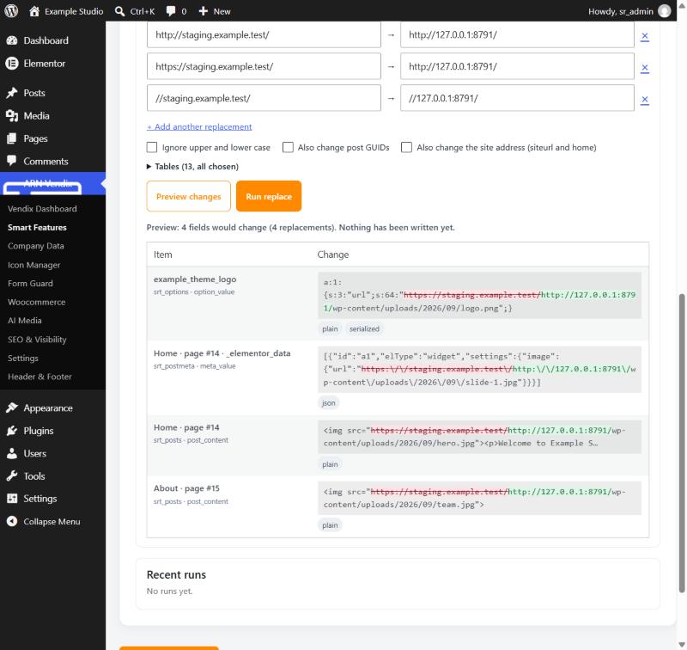Screen dimensions: 687x650
Task: Click the Pages sidebar icon
Action: click(12, 138)
